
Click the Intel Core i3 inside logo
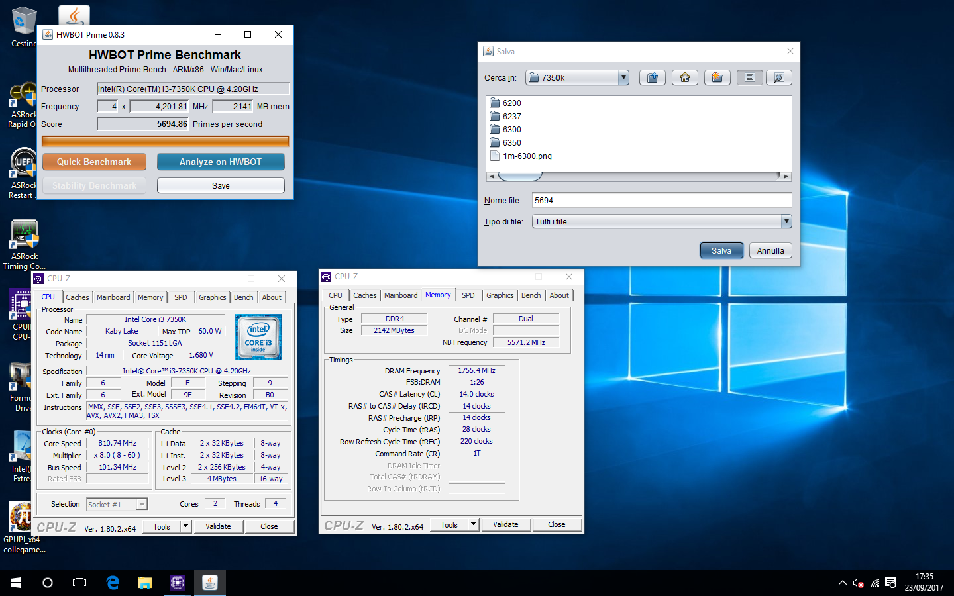click(x=258, y=337)
